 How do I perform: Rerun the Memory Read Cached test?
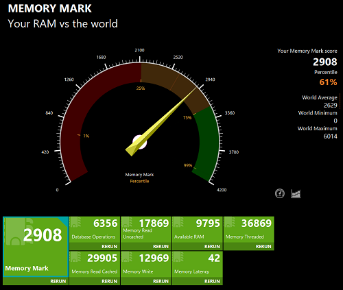pyautogui.click(x=109, y=281)
